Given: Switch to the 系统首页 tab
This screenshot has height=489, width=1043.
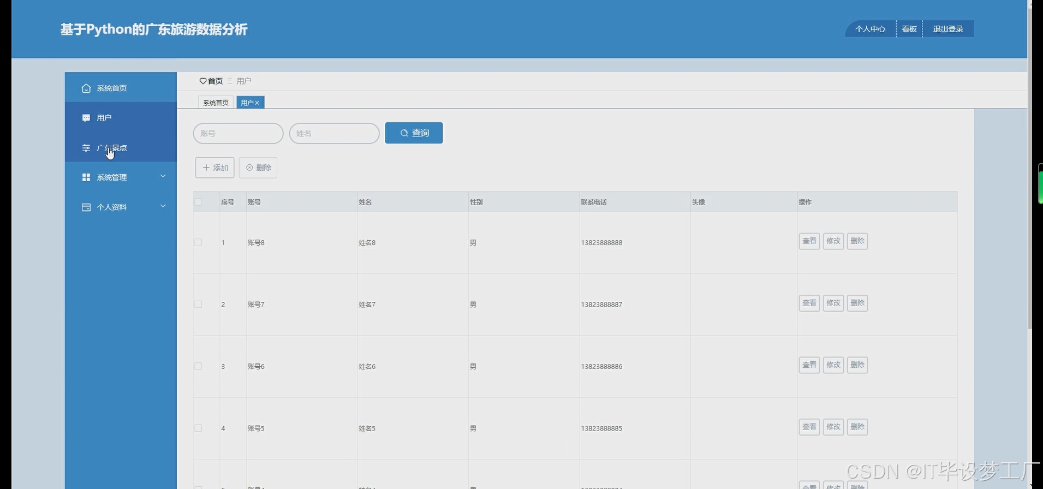Looking at the screenshot, I should tap(216, 103).
